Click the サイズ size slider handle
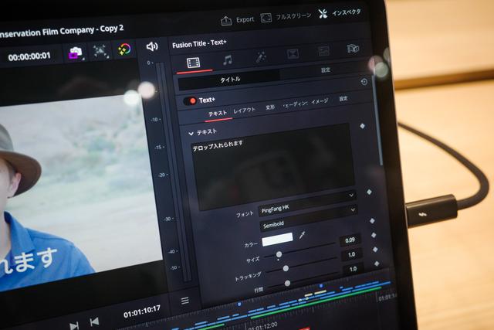The height and width of the screenshot is (330, 494). [279, 254]
